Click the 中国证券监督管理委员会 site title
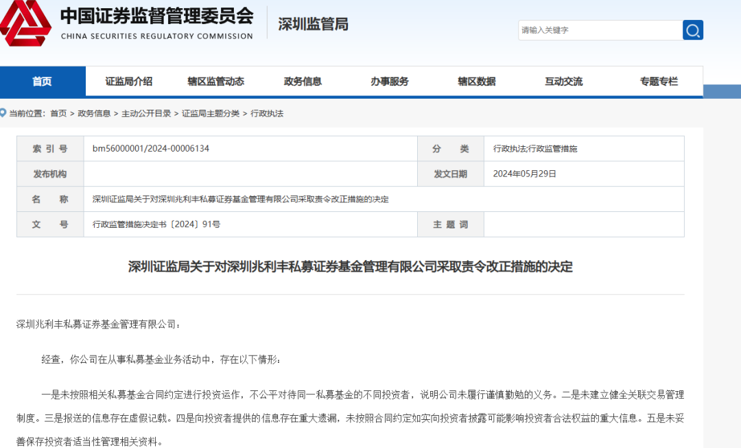741x448 pixels. click(156, 16)
